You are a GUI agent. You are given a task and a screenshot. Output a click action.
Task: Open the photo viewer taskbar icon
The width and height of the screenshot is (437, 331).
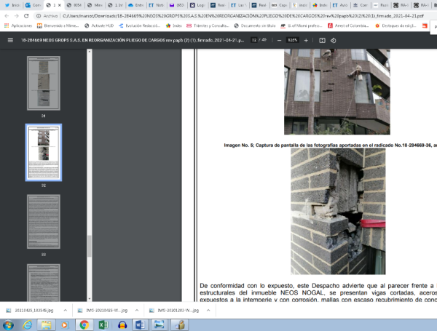(159, 325)
